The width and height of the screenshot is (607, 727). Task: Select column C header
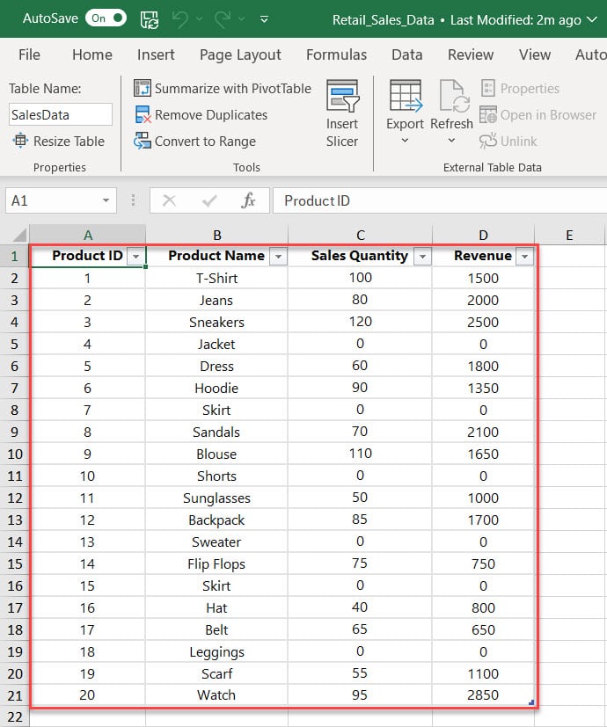(x=360, y=235)
